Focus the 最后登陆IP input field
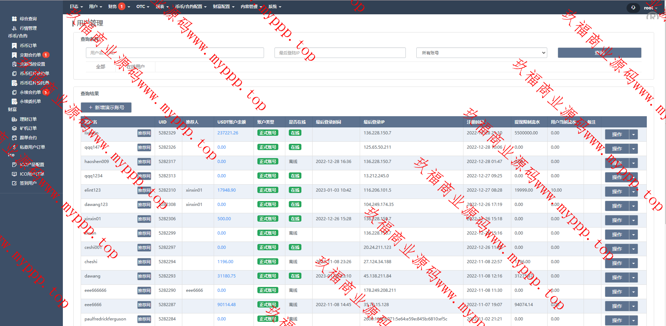The image size is (666, 326). (x=340, y=53)
